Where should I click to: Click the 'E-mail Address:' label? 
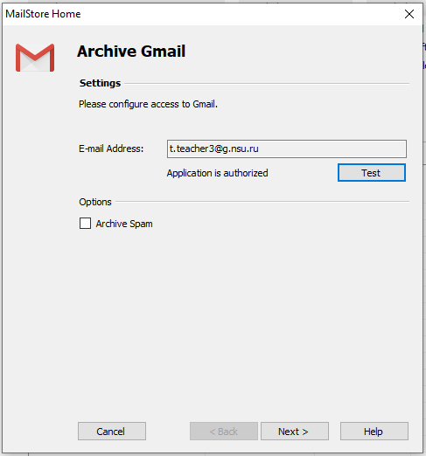click(x=111, y=149)
